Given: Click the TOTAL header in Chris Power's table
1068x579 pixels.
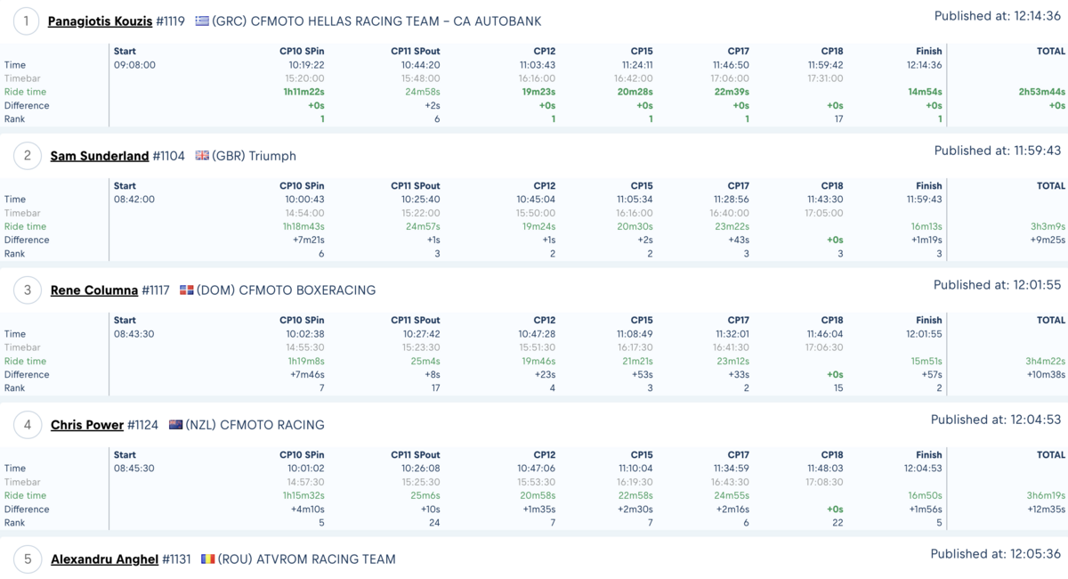Looking at the screenshot, I should (1051, 455).
